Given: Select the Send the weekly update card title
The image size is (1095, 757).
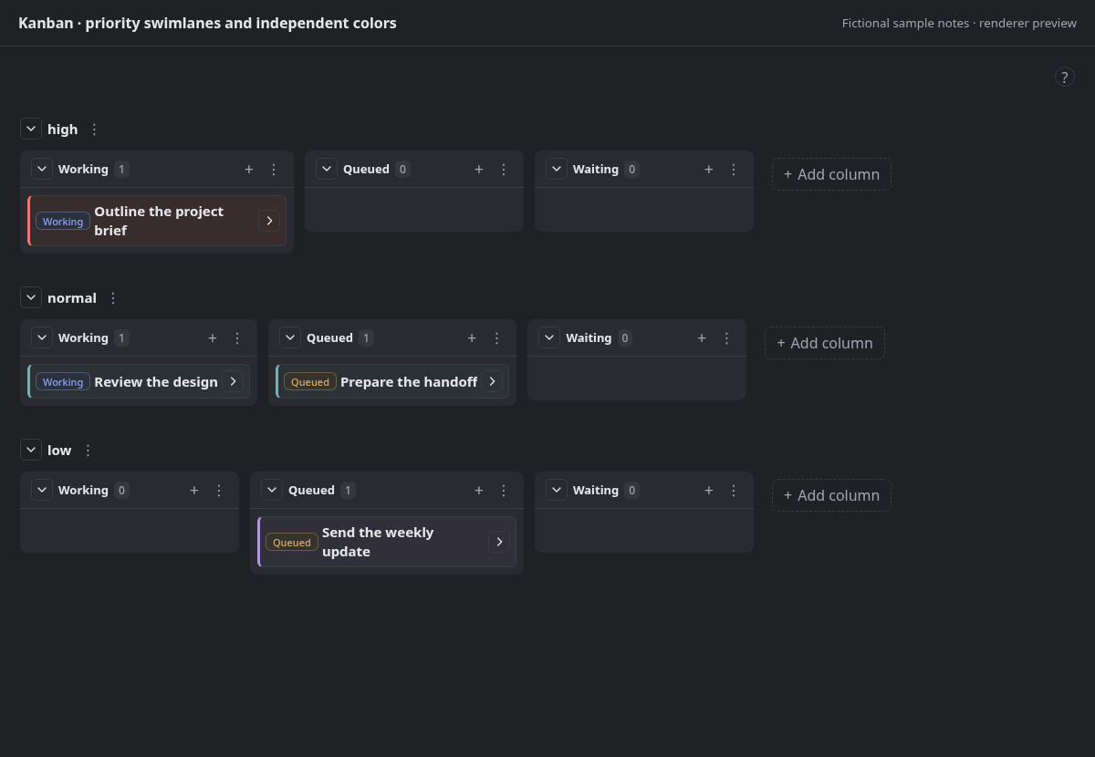Looking at the screenshot, I should pos(378,542).
